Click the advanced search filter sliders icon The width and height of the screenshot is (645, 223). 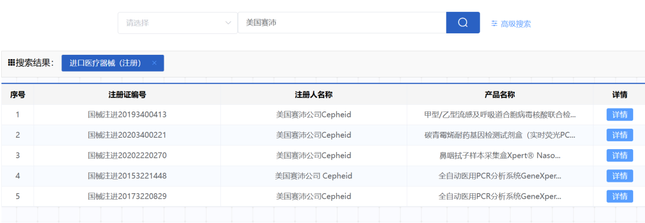(x=494, y=24)
